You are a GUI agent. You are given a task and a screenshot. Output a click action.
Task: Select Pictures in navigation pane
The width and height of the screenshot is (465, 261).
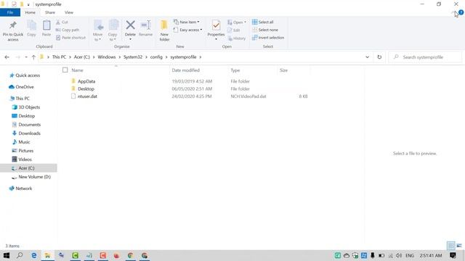[x=26, y=151]
